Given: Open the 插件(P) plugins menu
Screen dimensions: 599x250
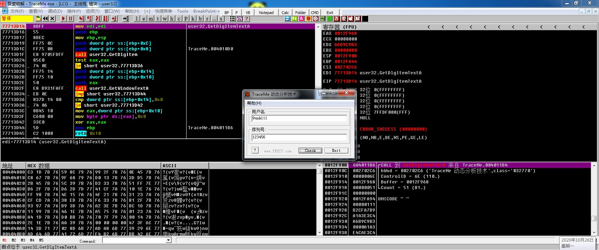Looking at the screenshot, I should [74, 11].
